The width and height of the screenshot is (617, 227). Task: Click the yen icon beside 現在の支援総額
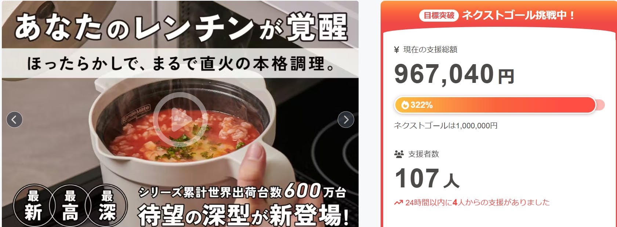(x=396, y=50)
